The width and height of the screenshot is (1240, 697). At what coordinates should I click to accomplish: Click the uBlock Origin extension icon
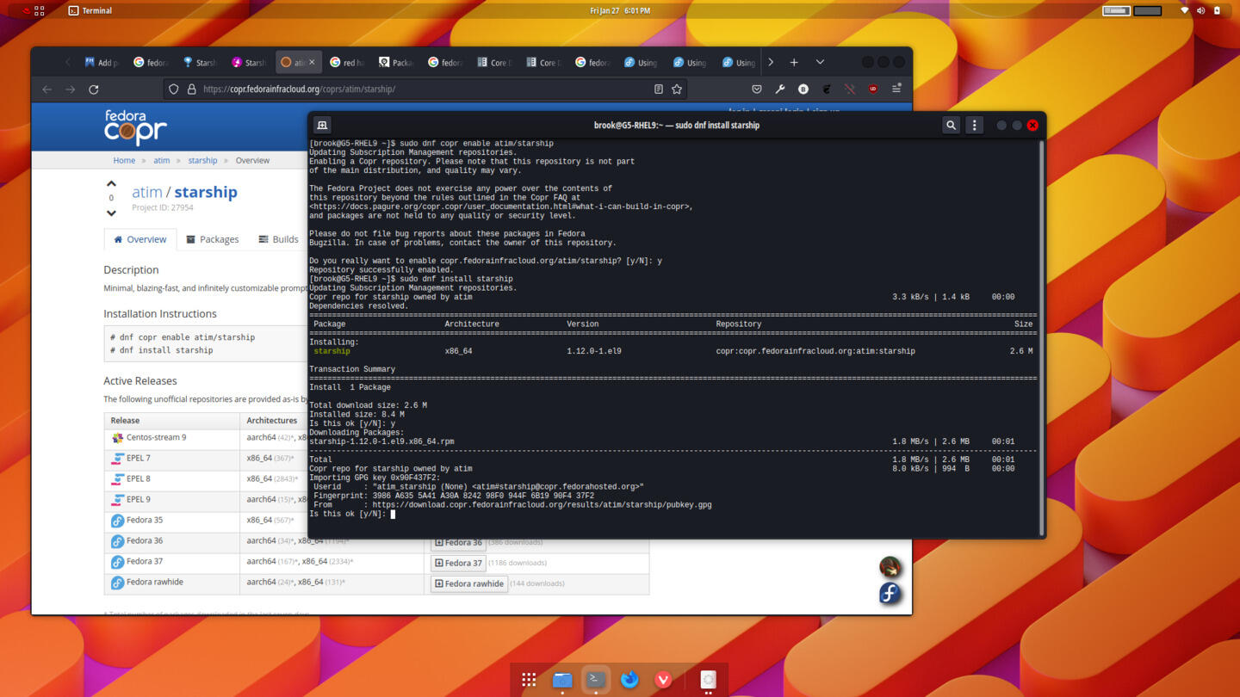tap(873, 89)
